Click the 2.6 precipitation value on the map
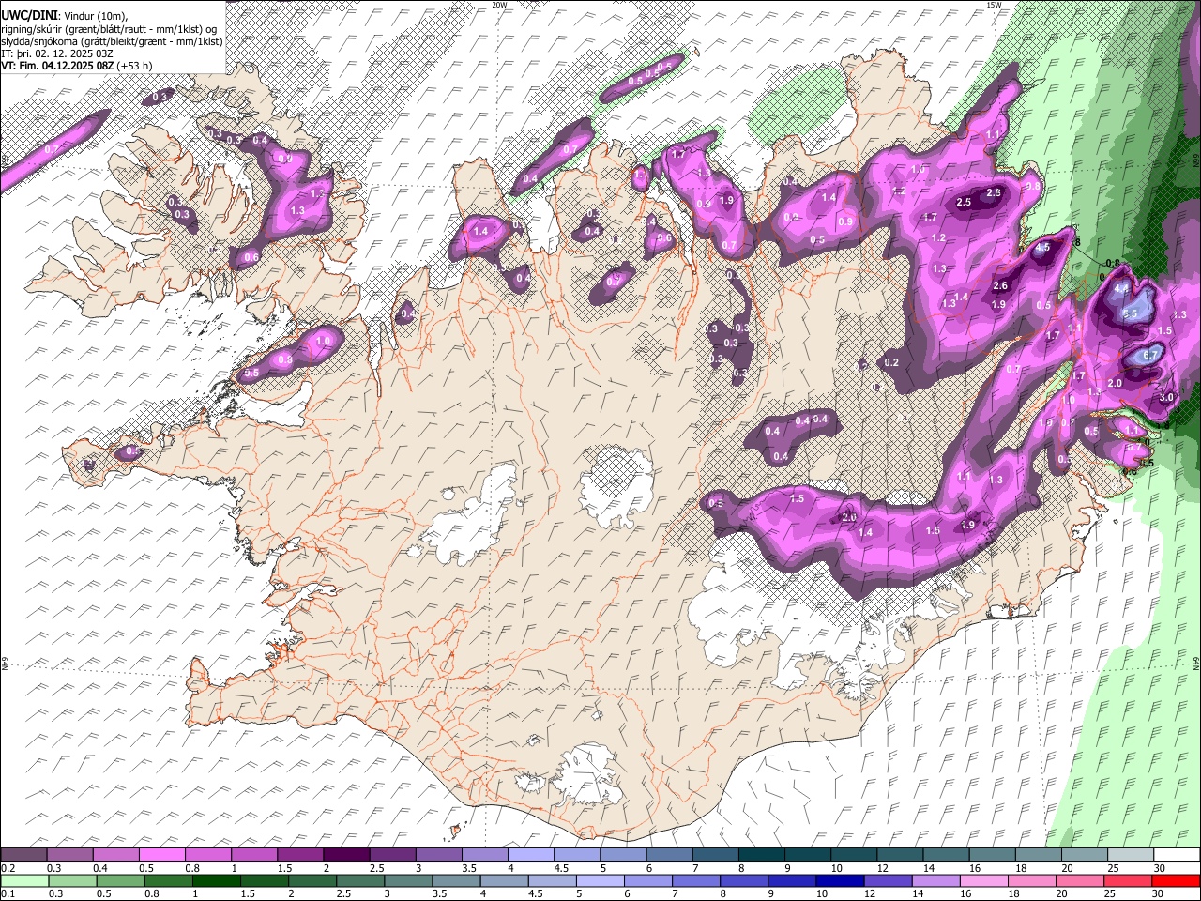This screenshot has width=1201, height=901. coord(1000,285)
